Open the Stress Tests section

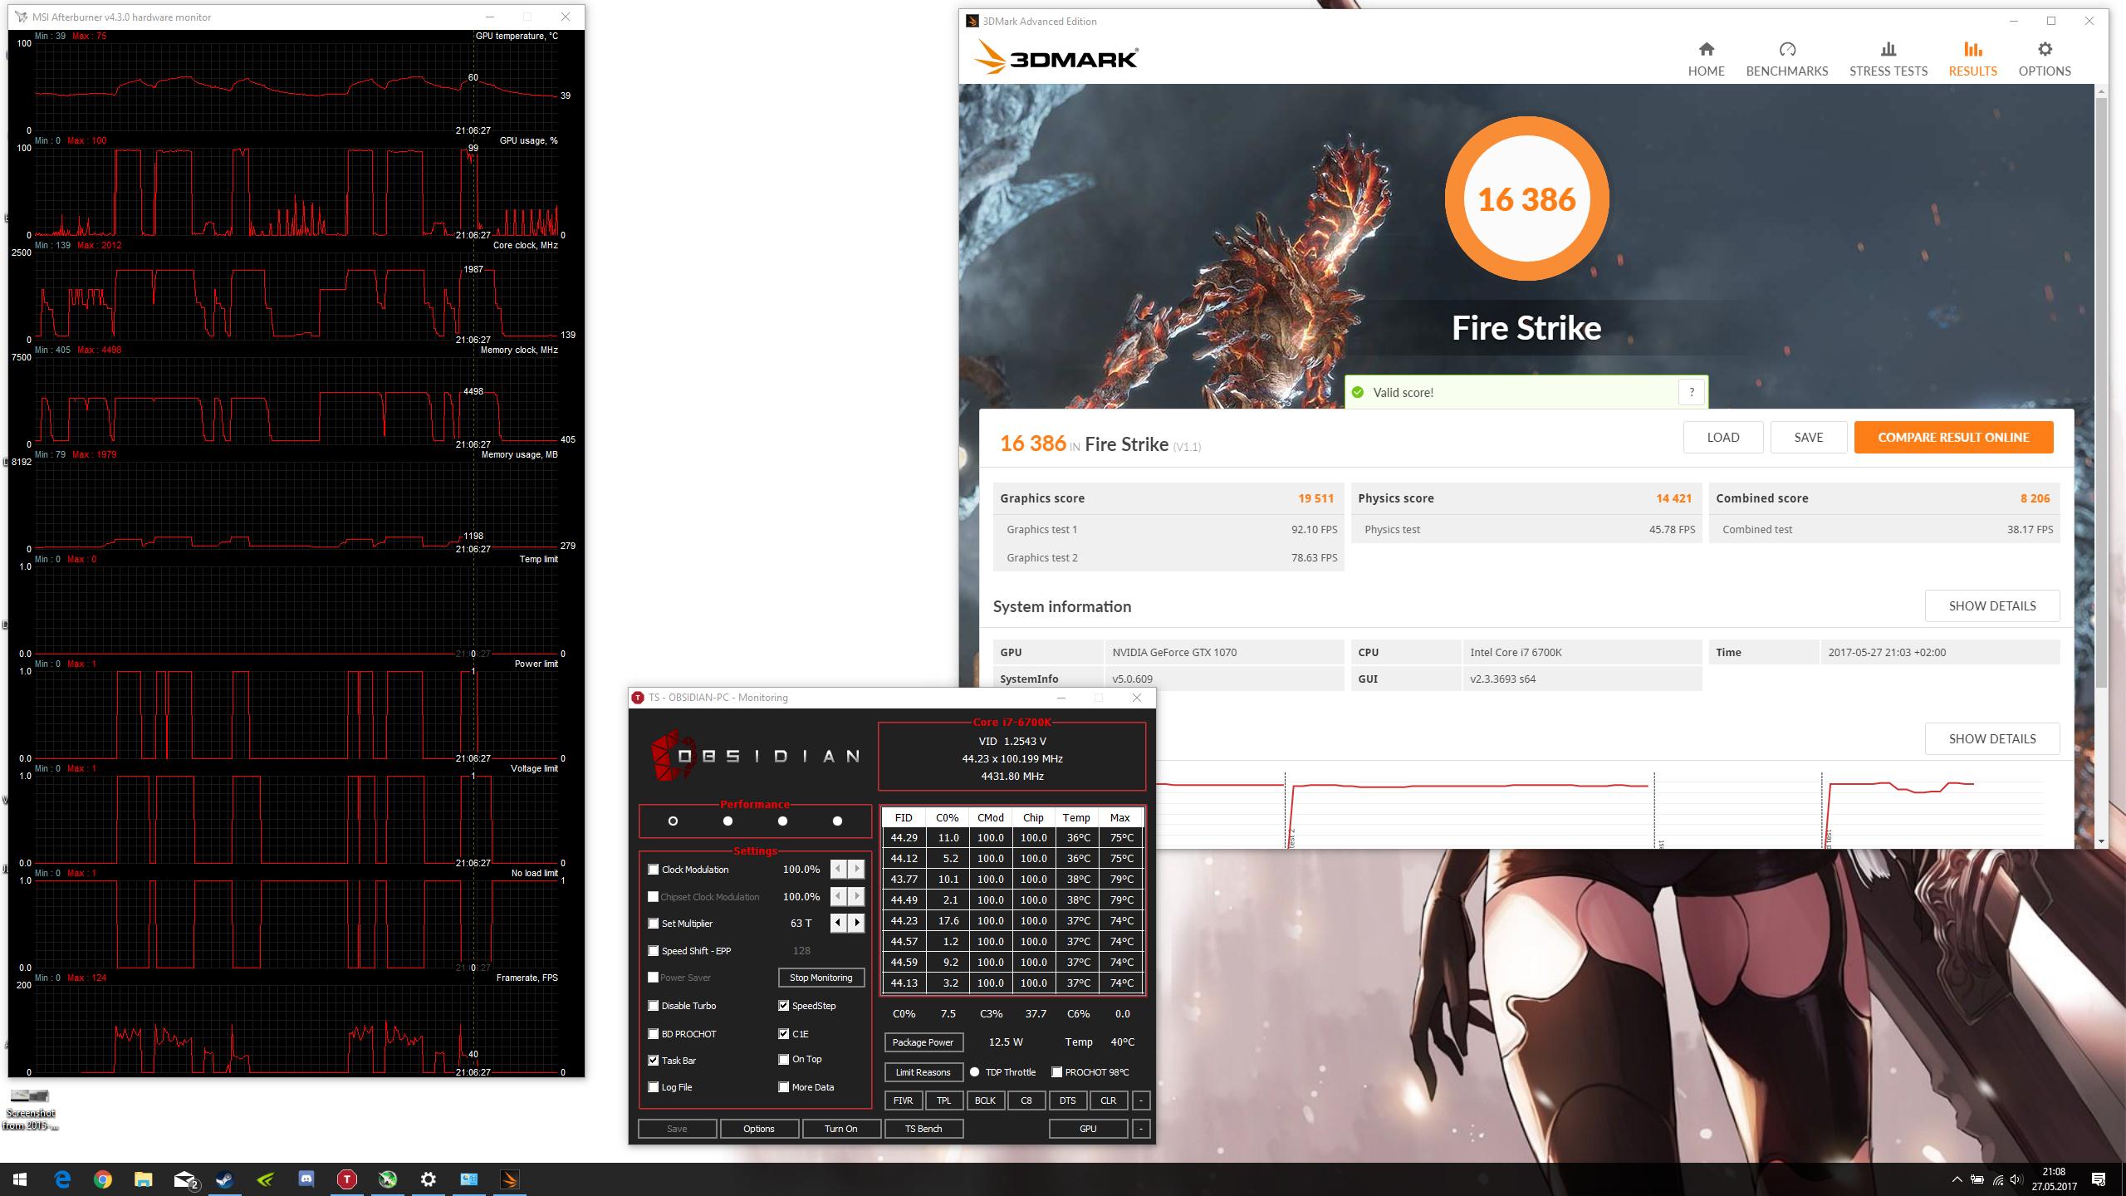point(1888,59)
